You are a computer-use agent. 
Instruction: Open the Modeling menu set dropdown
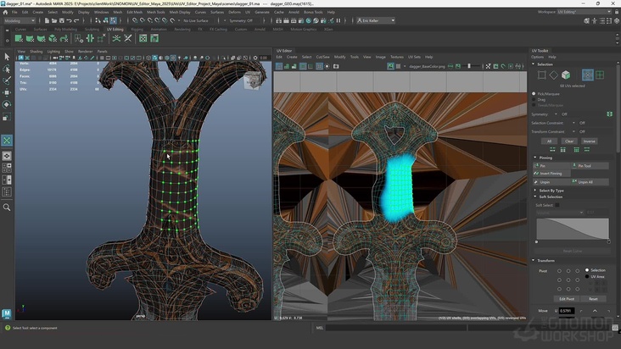pos(21,20)
